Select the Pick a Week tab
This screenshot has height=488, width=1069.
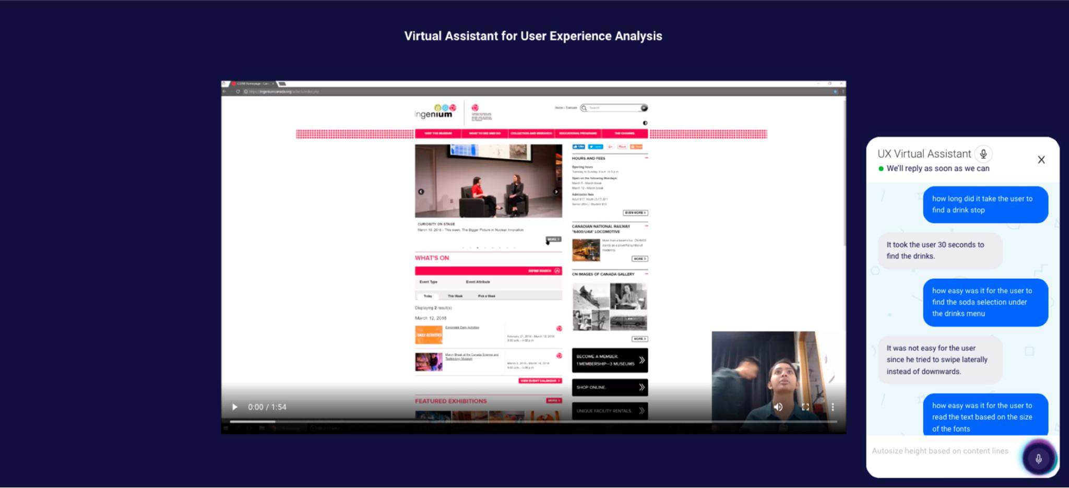click(x=486, y=296)
